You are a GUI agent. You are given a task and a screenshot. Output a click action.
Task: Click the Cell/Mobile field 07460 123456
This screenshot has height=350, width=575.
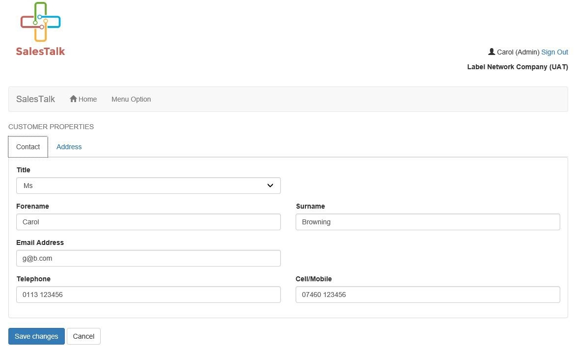point(428,295)
